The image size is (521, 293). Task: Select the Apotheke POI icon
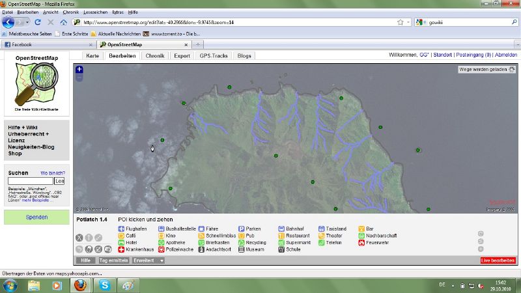(x=161, y=243)
